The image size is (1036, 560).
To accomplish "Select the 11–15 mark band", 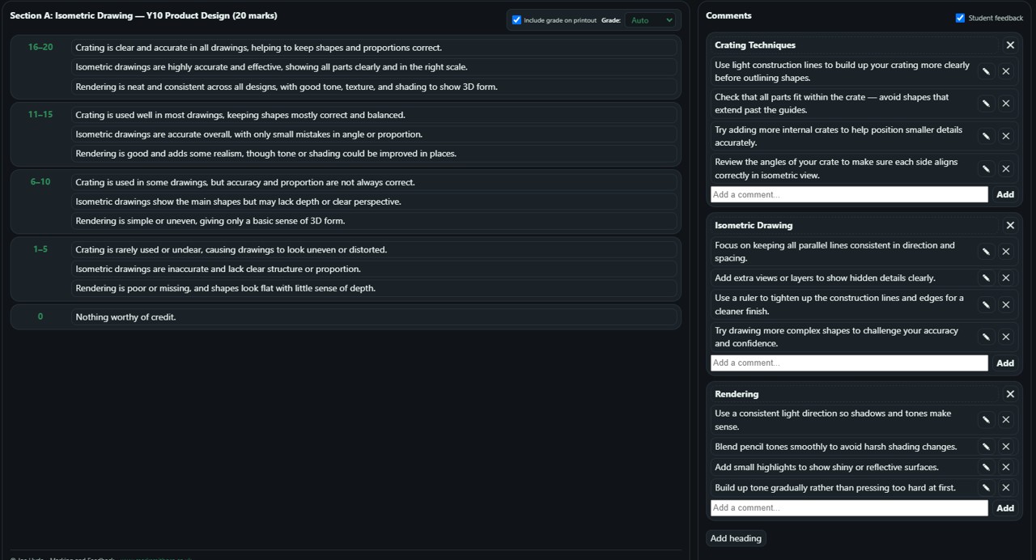I will pyautogui.click(x=40, y=114).
